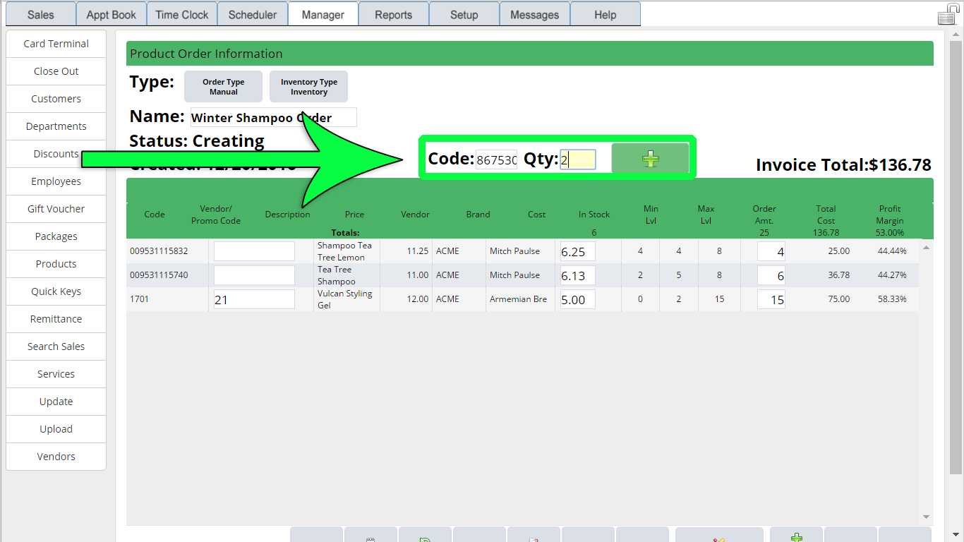
Task: Click the Vendor/Promo Code field for Tea Tree Shampoo
Action: click(x=254, y=275)
